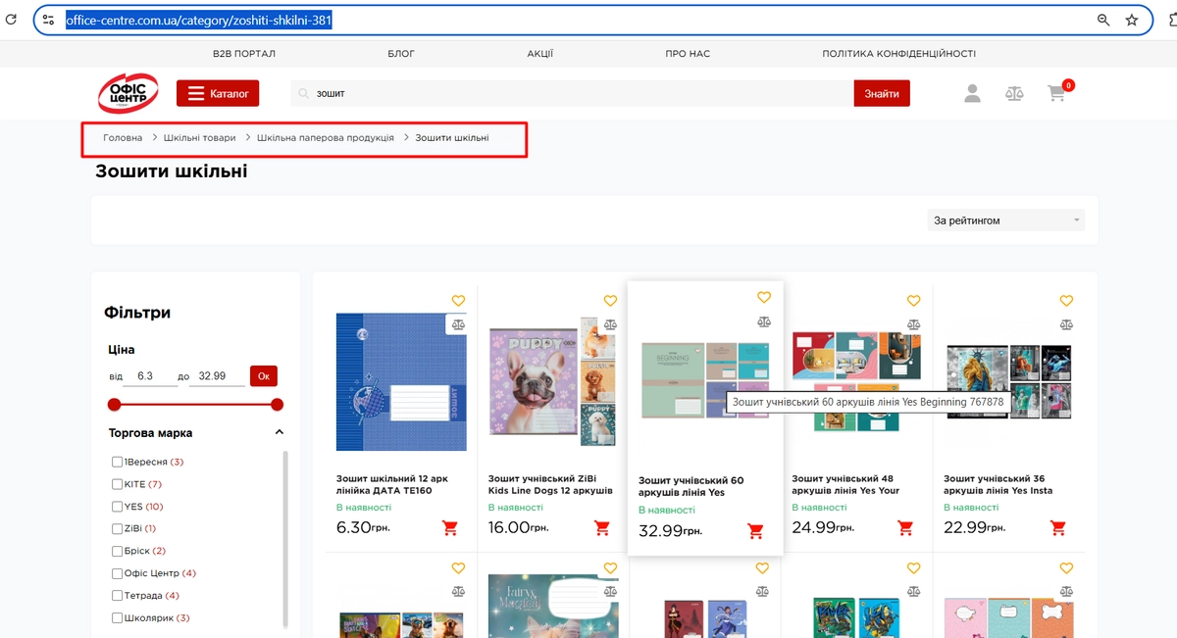The width and height of the screenshot is (1177, 638).
Task: Click the Шкільні товари breadcrumb link
Action: point(200,138)
